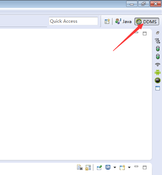Open the upper green cylinder Heap view
This screenshot has height=175, width=162.
point(158,49)
